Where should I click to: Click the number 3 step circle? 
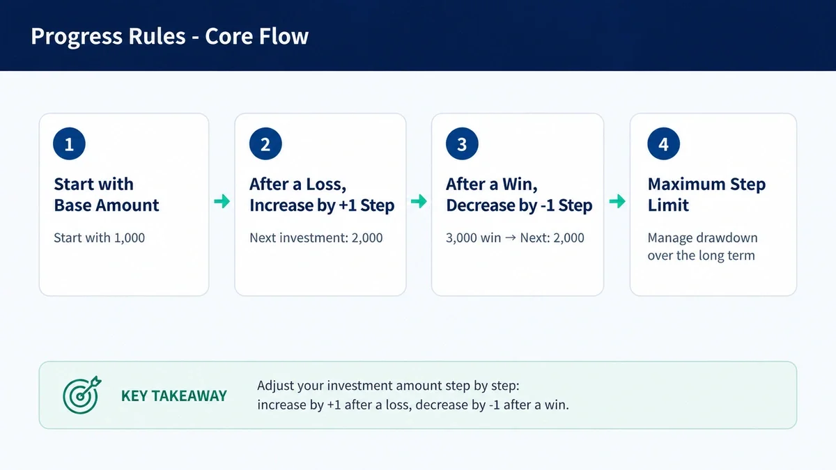(x=462, y=144)
